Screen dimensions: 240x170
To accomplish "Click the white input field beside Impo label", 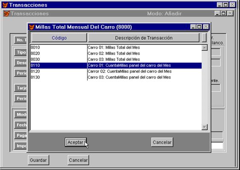I will (x=217, y=146).
